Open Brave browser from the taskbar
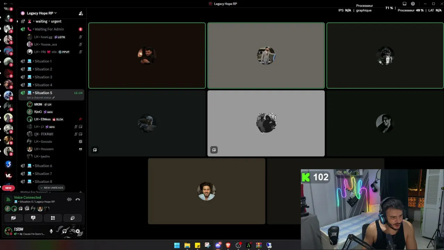Image resolution: width=444 pixels, height=250 pixels. [228, 245]
